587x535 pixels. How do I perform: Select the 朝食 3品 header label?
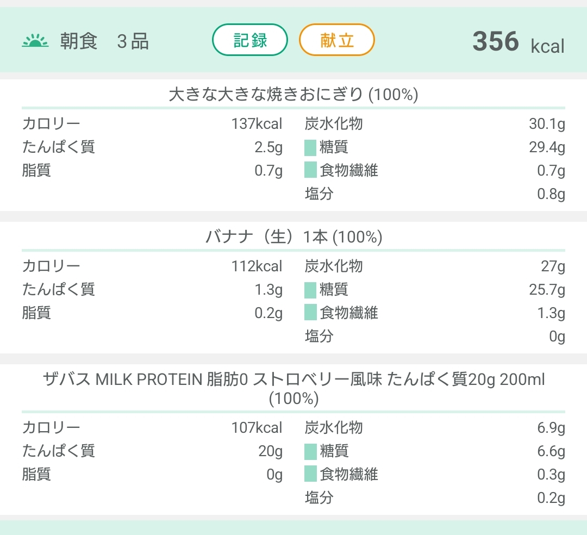pos(104,41)
